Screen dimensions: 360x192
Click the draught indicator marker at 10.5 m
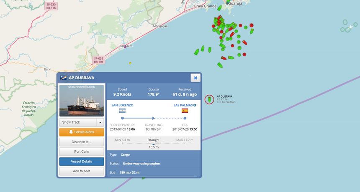[x=154, y=144]
